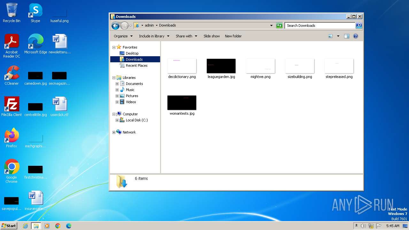409x230 pixels.
Task: Select the centrelittle.jpg desktop file
Action: coord(35,110)
